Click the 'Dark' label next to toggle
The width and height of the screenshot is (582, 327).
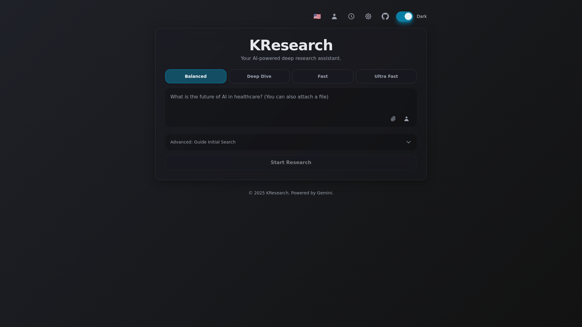422,16
